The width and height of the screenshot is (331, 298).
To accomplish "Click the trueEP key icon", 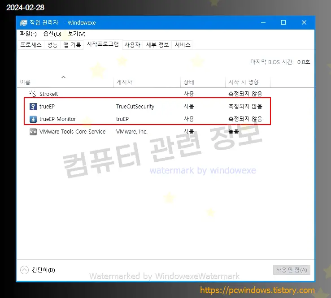I will point(33,107).
